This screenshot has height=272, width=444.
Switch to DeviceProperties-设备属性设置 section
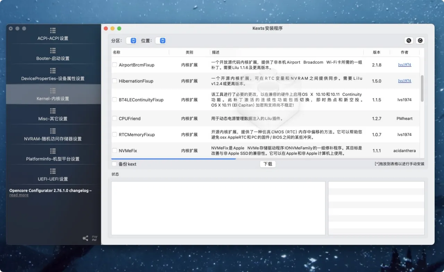click(x=53, y=74)
